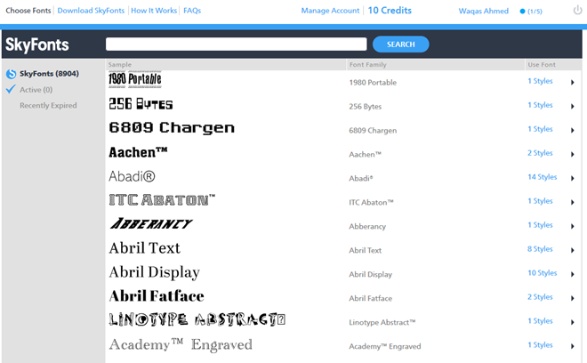587x363 pixels.
Task: Click 1 Styles for 6809 Chargen
Action: [540, 129]
